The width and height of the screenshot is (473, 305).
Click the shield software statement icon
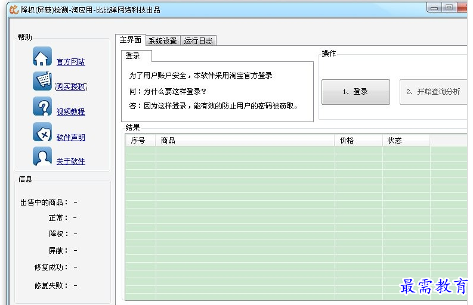pyautogui.click(x=42, y=132)
